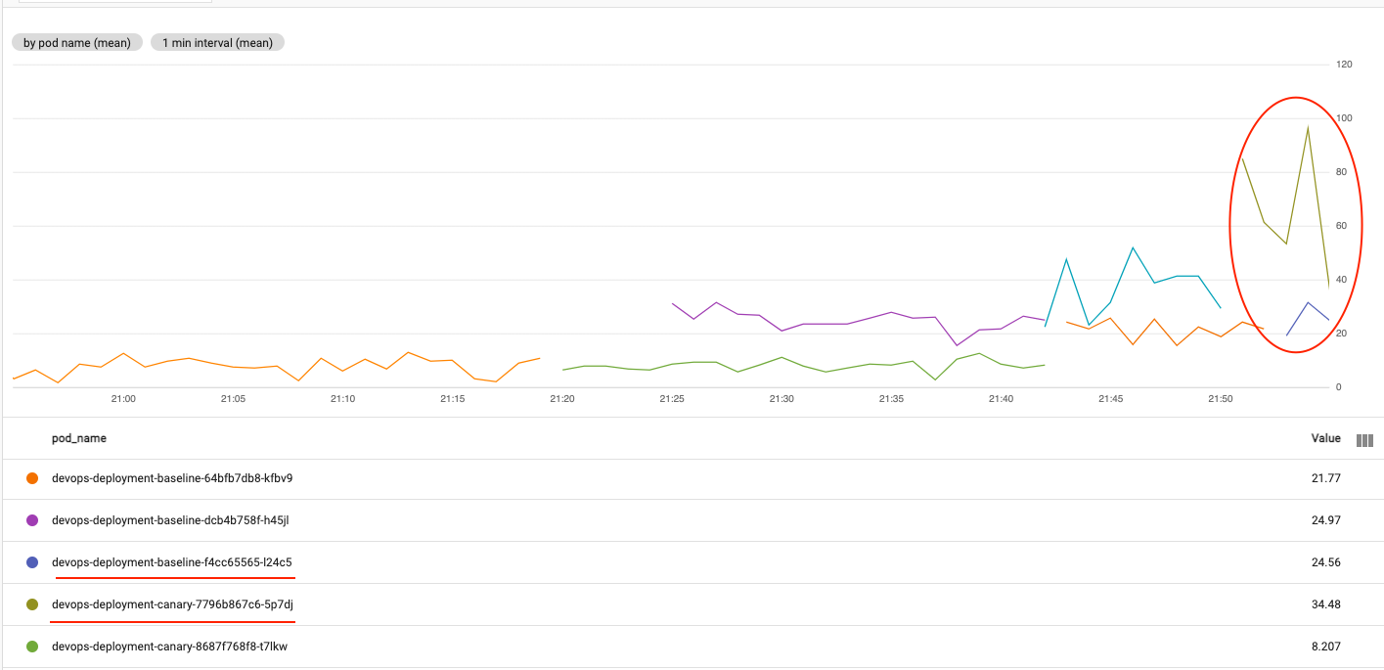The width and height of the screenshot is (1384, 670).
Task: Click the '1 min interval (mean)' chip
Action: [217, 43]
